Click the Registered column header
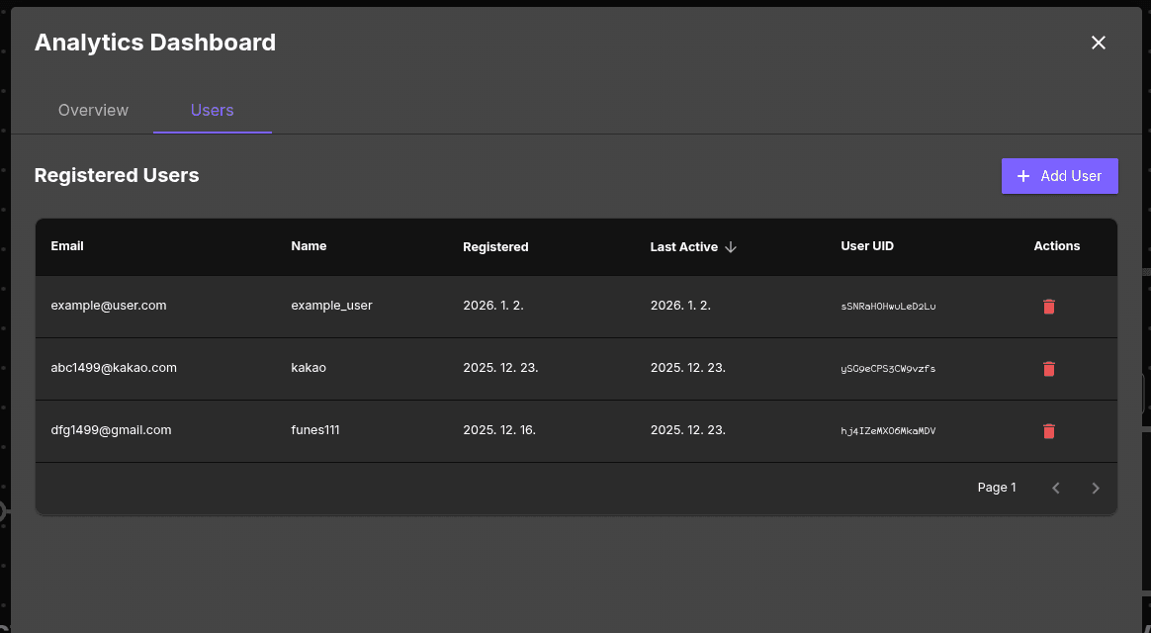This screenshot has height=633, width=1151. click(x=495, y=246)
